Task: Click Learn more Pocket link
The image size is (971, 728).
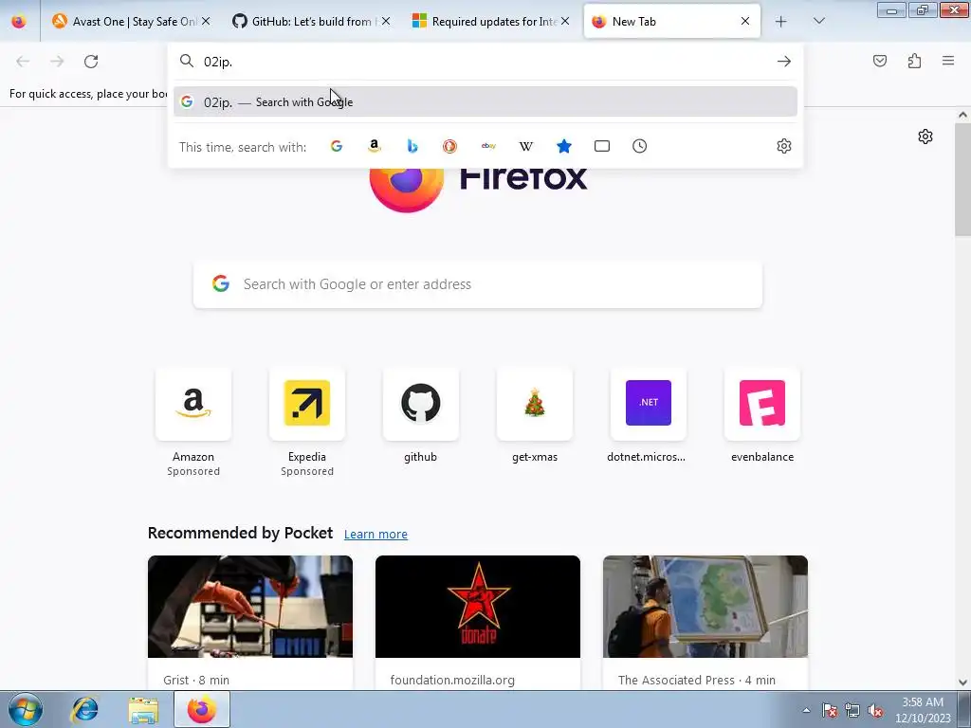Action: point(376,535)
